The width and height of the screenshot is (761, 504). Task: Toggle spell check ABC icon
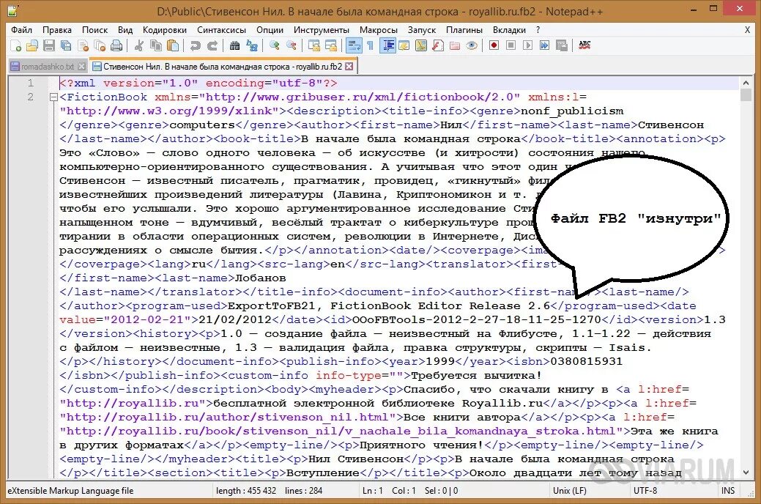point(584,45)
